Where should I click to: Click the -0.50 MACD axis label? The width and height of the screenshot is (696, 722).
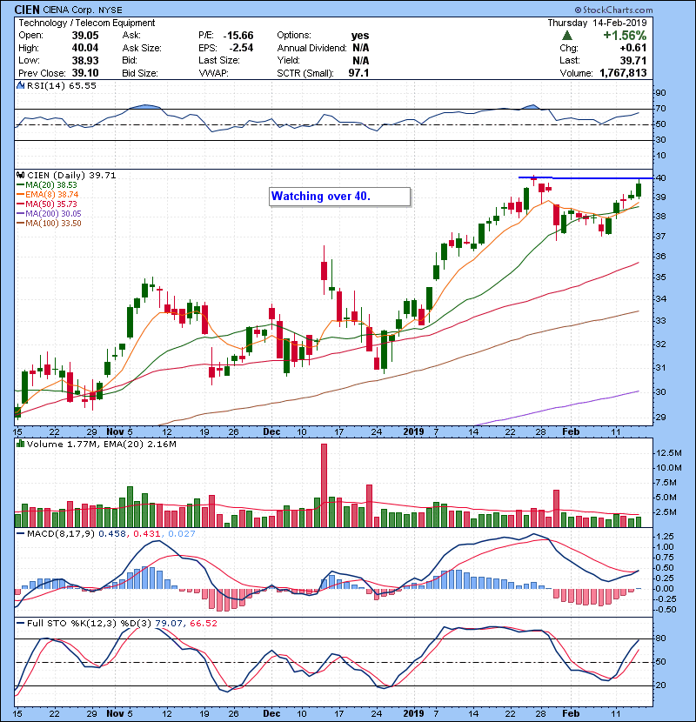point(664,610)
